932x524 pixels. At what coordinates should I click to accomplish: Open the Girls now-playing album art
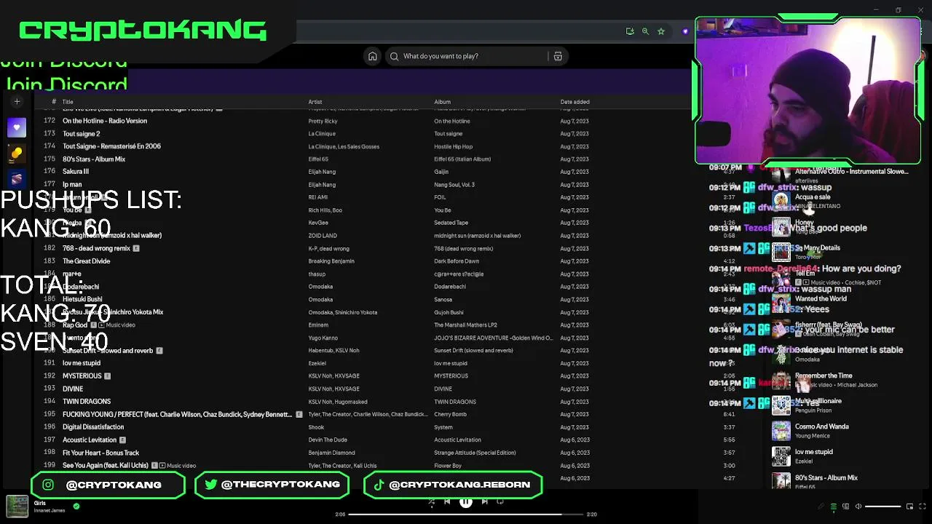click(17, 507)
